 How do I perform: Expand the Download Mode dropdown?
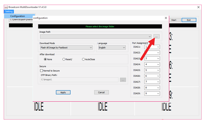point(66,47)
